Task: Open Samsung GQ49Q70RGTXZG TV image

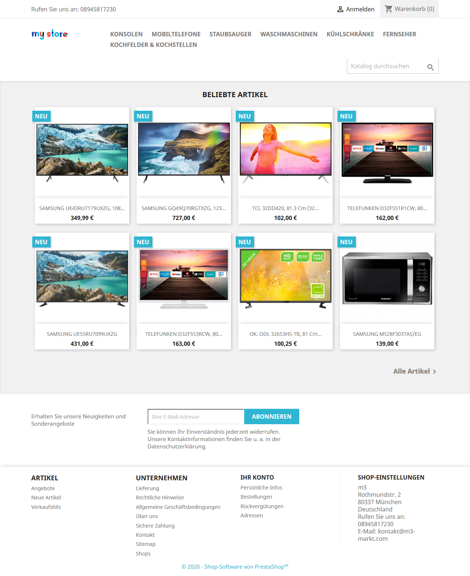Action: 184,153
